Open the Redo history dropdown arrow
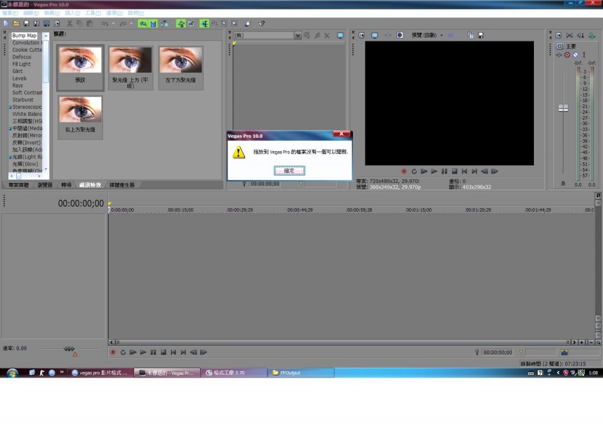Image resolution: width=603 pixels, height=424 pixels. [131, 23]
